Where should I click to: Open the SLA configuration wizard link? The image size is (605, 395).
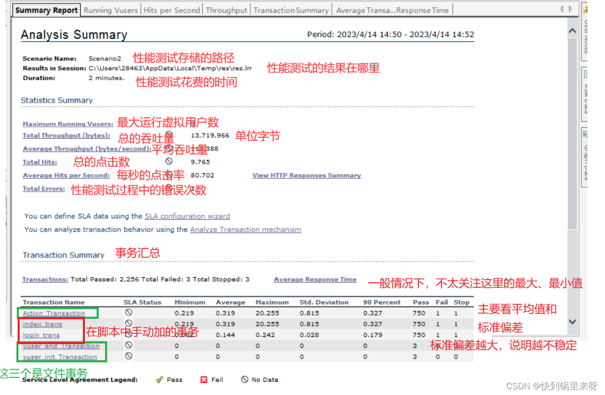point(187,216)
